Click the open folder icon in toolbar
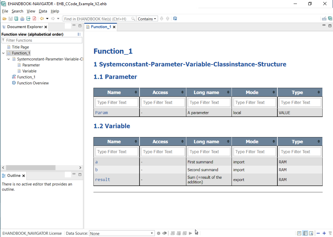The width and height of the screenshot is (333, 237). coord(5,19)
